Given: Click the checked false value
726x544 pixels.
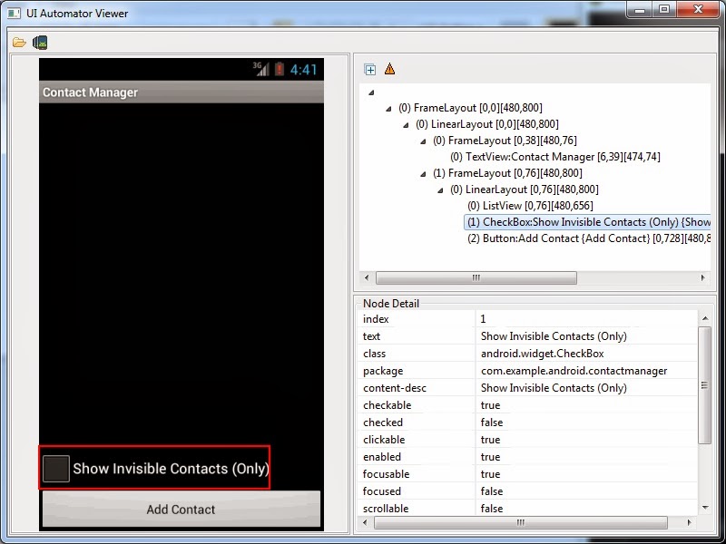Looking at the screenshot, I should tap(492, 423).
